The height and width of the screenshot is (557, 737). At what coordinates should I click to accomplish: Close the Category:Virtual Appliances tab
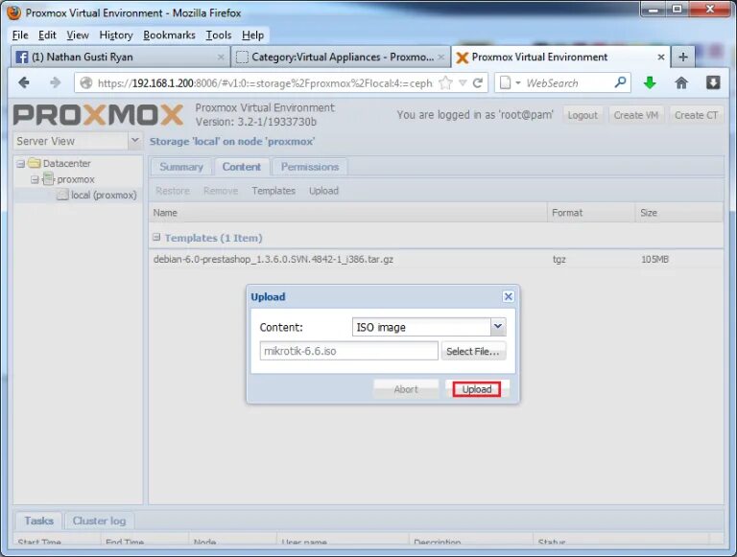click(x=440, y=57)
